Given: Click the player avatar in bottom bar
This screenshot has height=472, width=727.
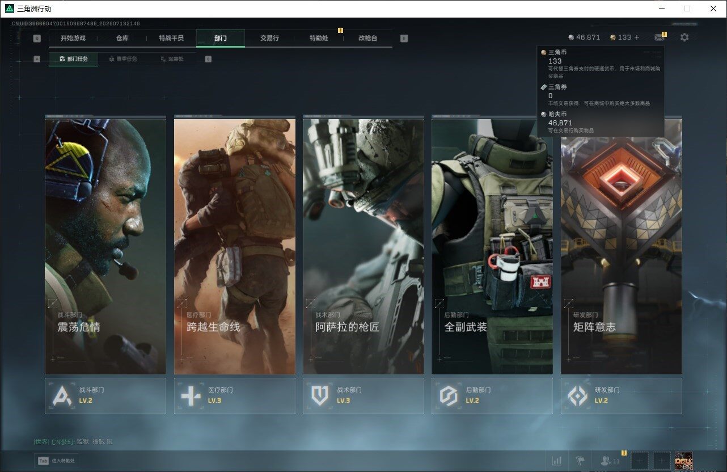Looking at the screenshot, I should [x=683, y=461].
